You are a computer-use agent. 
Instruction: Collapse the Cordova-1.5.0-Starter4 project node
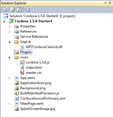tap(4, 21)
